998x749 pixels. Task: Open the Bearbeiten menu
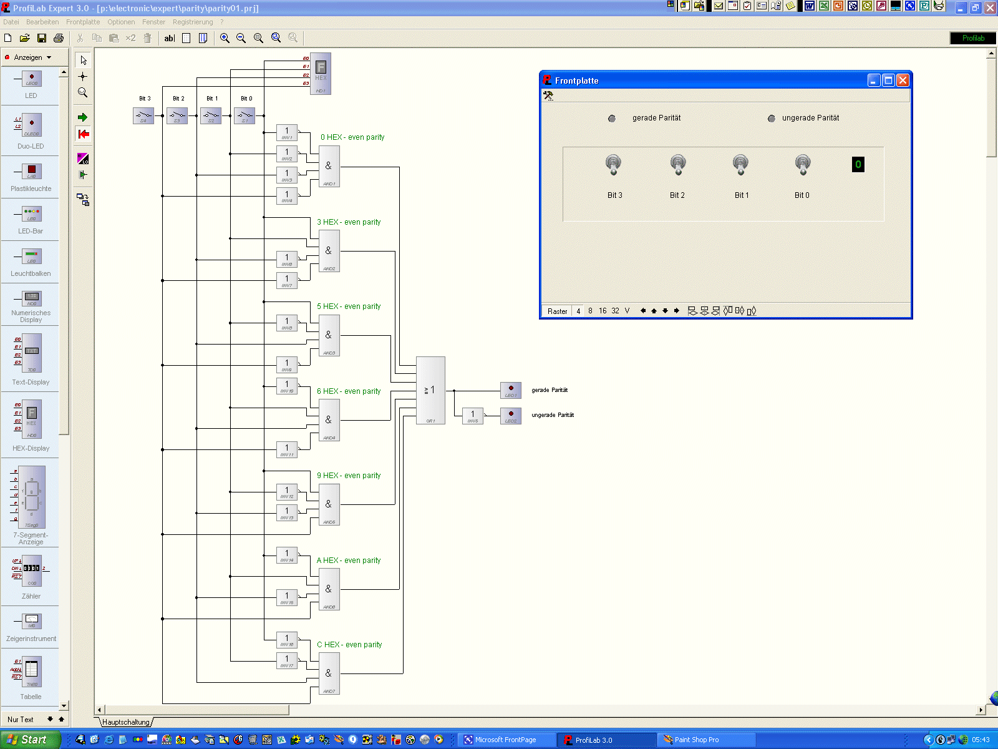pyautogui.click(x=42, y=22)
